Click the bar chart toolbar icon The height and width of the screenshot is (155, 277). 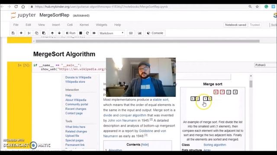[x=139, y=33]
